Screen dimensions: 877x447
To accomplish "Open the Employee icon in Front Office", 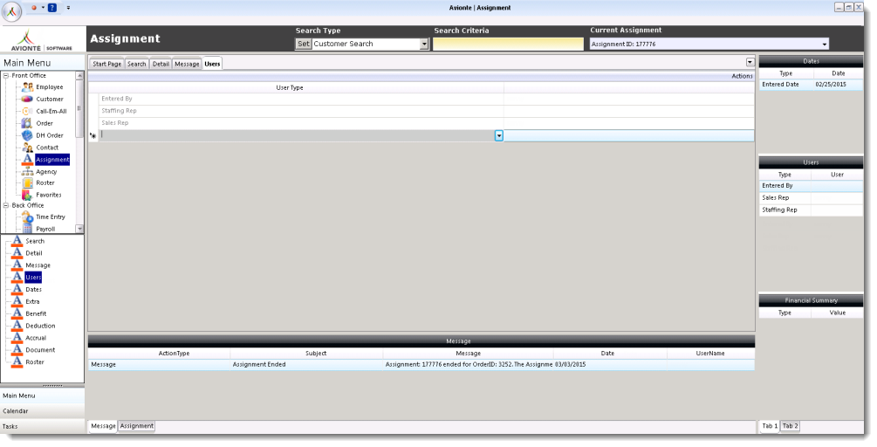I will coord(27,87).
